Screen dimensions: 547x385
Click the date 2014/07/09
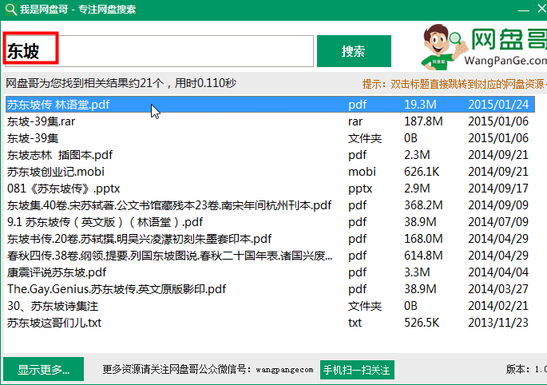pos(498,221)
